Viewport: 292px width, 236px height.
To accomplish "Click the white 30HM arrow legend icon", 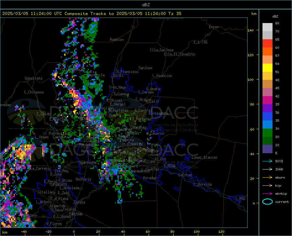I will coord(267,169).
